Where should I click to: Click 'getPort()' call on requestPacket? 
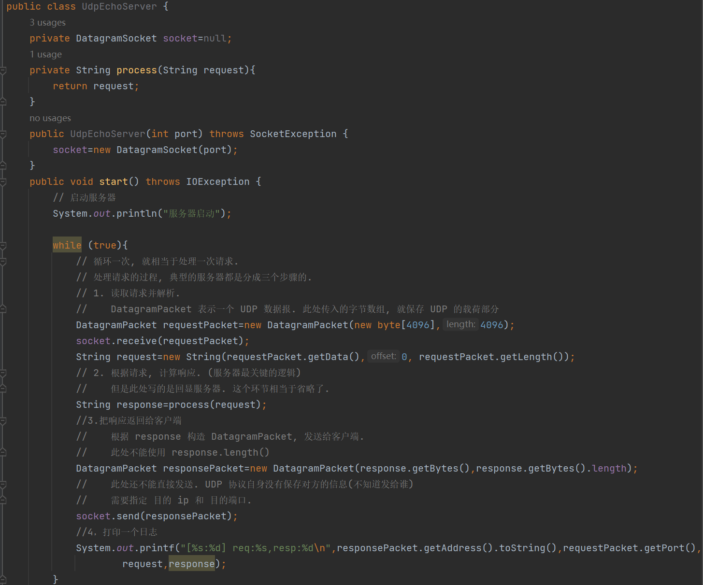click(670, 548)
